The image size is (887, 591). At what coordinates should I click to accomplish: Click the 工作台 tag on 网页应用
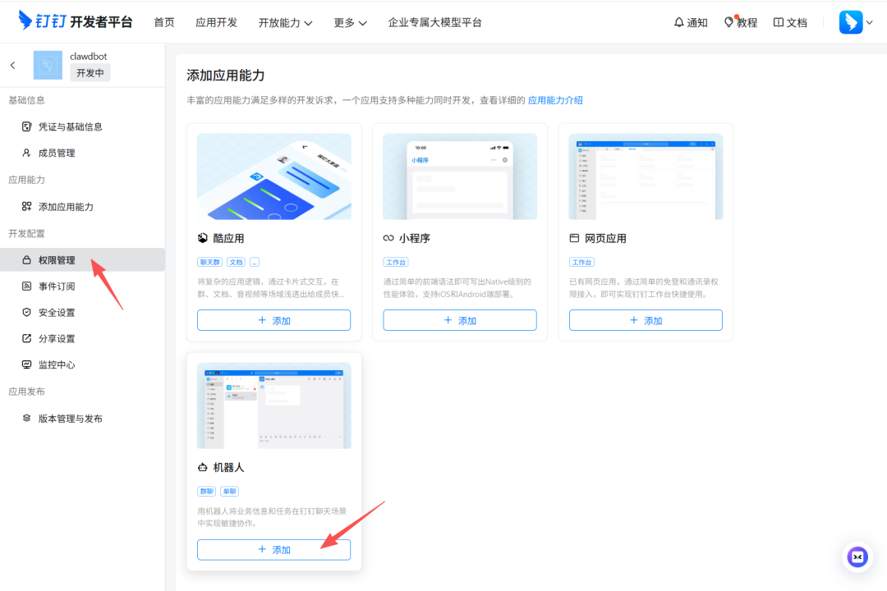point(581,262)
